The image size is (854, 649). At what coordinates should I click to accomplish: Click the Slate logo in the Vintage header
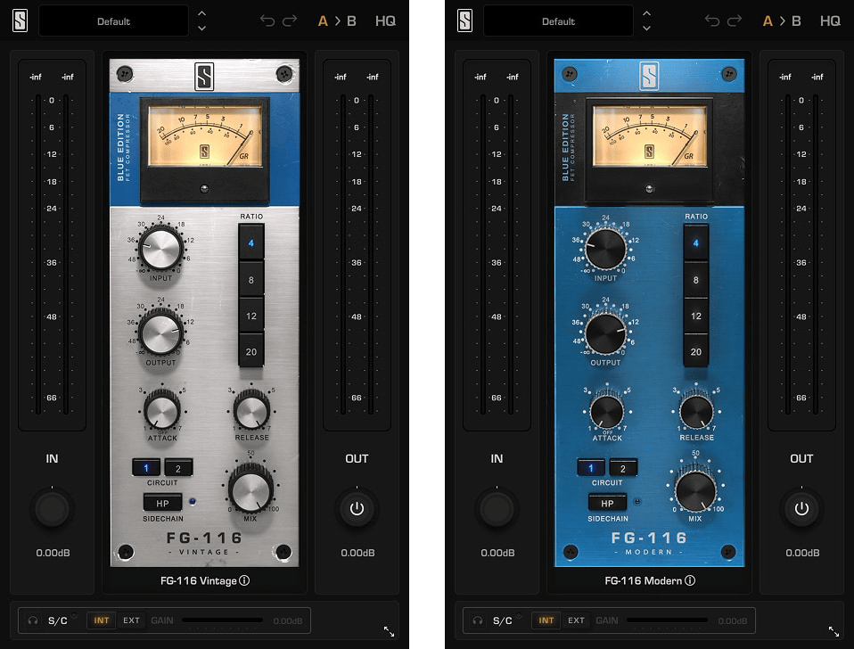(x=20, y=21)
